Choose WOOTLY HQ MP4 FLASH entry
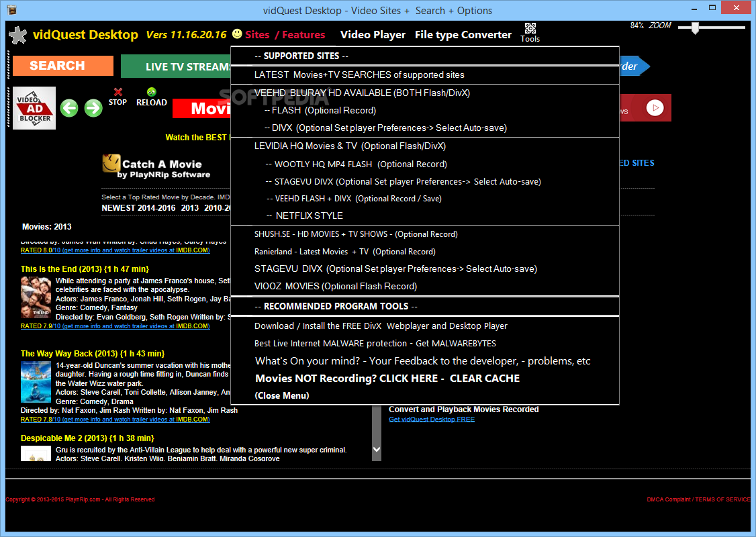This screenshot has width=756, height=537. [425, 164]
